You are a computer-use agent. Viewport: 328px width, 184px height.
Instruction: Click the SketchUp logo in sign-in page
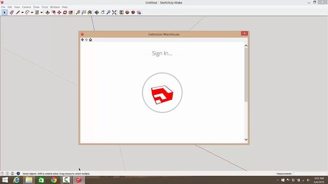tap(162, 93)
